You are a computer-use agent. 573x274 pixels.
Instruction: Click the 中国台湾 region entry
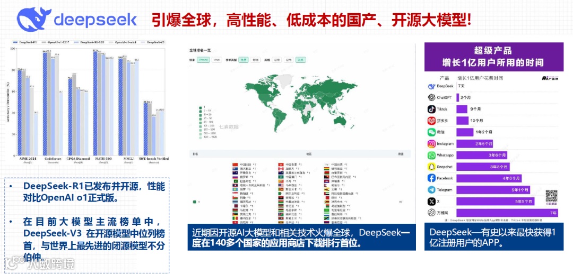(x=336, y=165)
